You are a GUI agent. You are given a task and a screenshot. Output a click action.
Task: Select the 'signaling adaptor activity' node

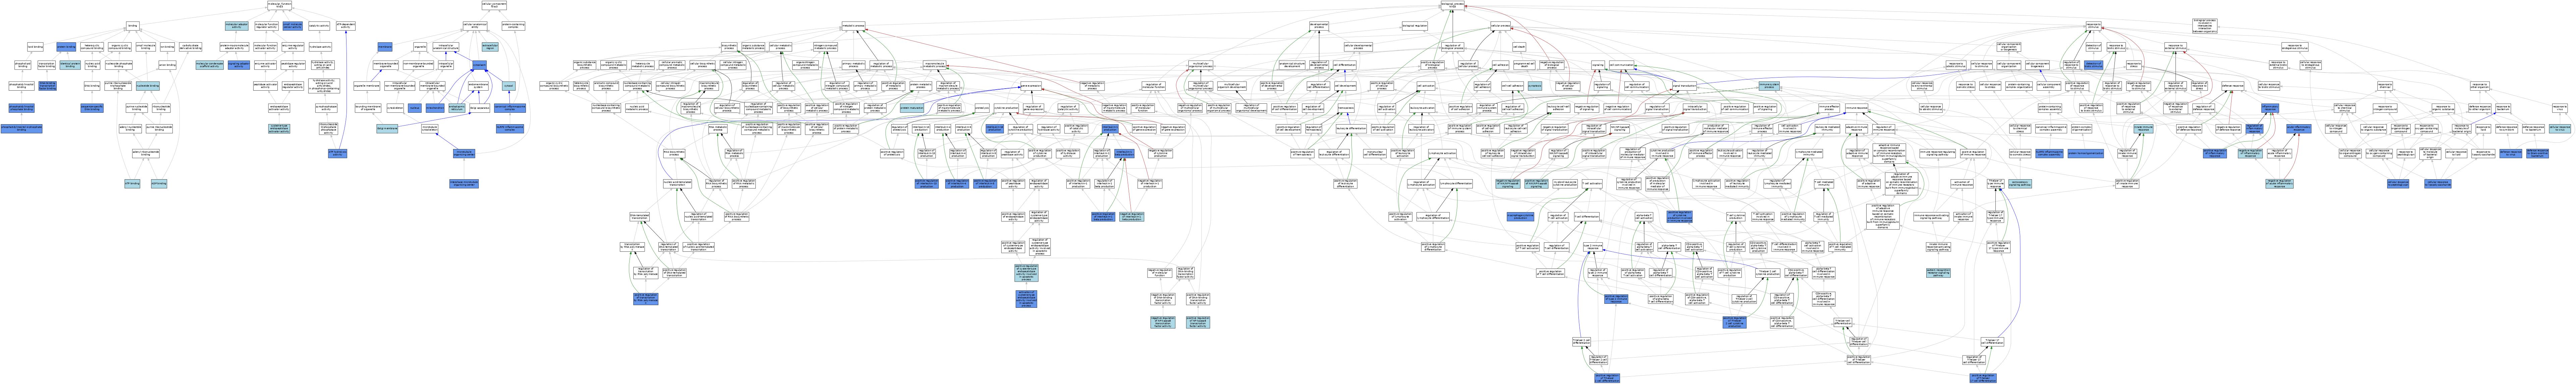coord(239,65)
